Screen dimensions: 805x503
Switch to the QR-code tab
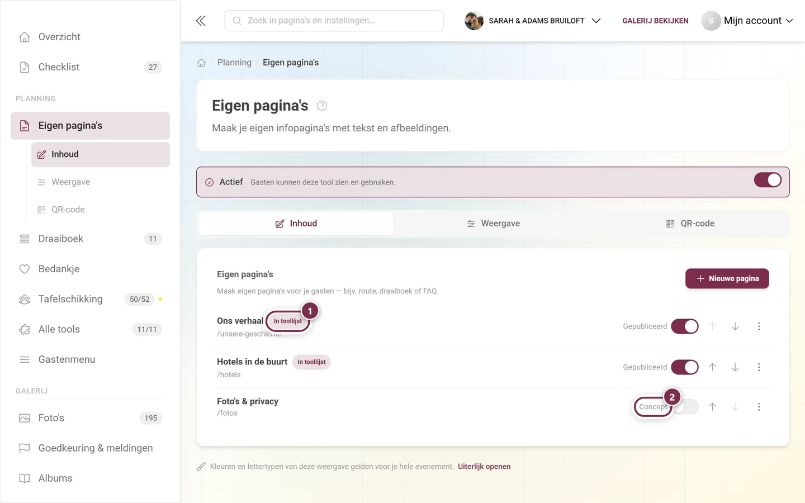(x=690, y=224)
